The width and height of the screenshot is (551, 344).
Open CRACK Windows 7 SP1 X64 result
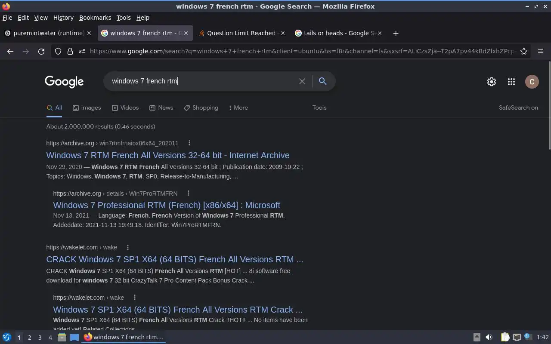pyautogui.click(x=175, y=259)
